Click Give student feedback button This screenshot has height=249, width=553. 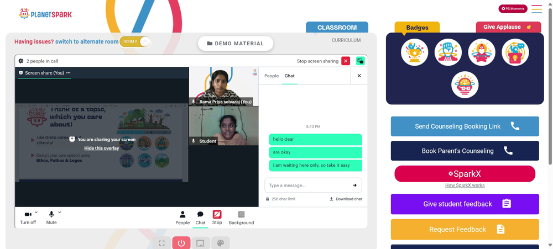click(x=465, y=204)
